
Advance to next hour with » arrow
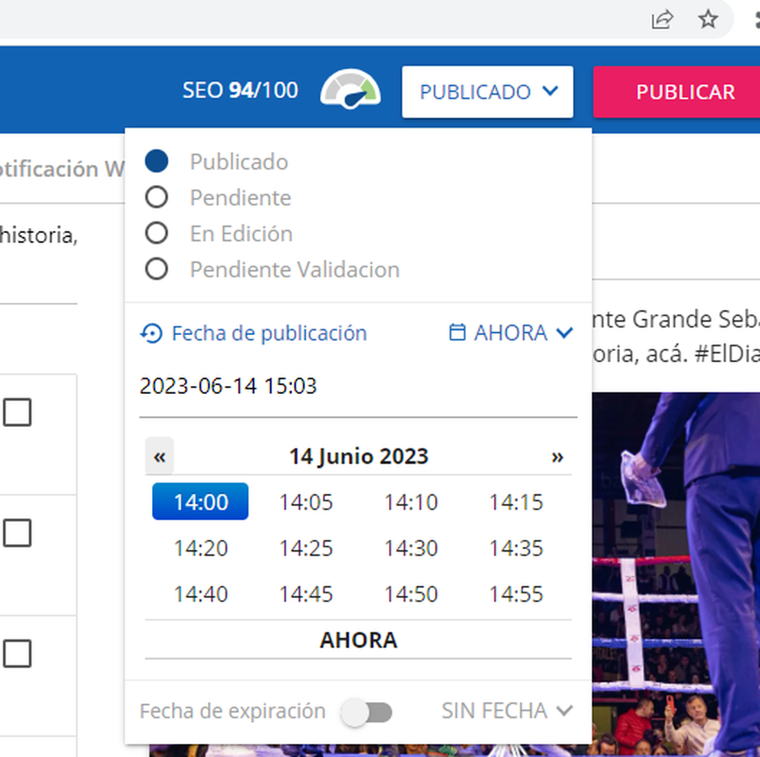[x=557, y=457]
